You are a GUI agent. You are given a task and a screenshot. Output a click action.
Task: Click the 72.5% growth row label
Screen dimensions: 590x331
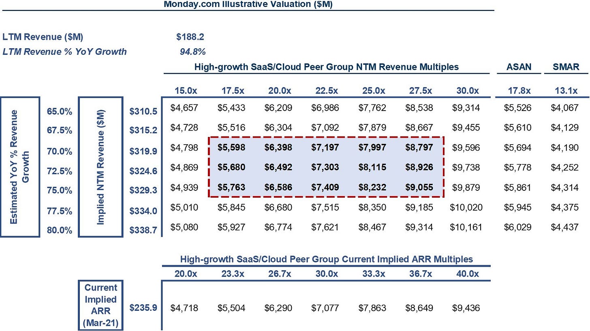click(x=60, y=171)
